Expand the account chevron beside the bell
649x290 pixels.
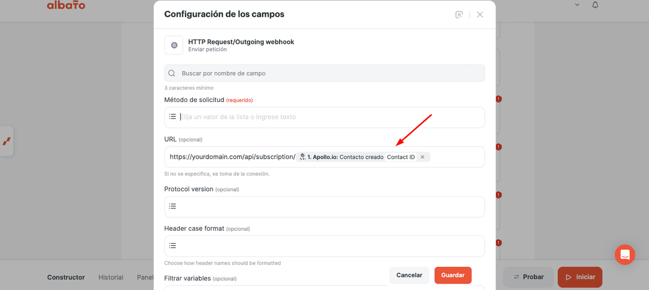click(577, 5)
